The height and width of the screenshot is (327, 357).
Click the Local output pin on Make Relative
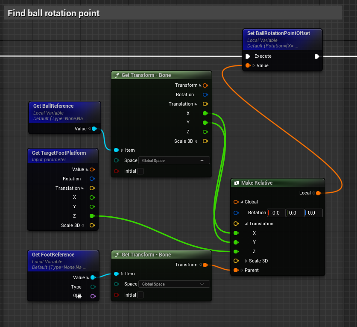pos(318,193)
